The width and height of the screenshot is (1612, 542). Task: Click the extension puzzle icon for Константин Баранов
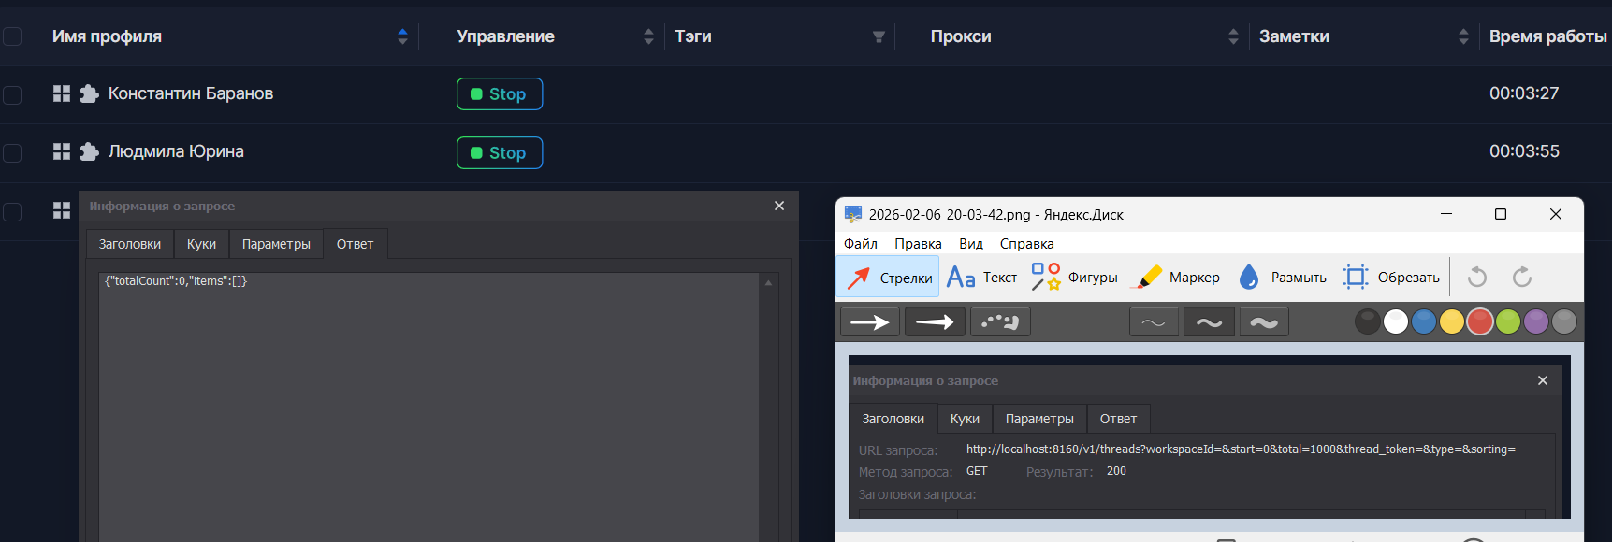(89, 93)
